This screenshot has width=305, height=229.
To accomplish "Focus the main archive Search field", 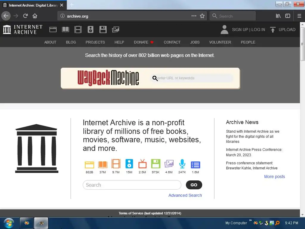I will coord(132,185).
